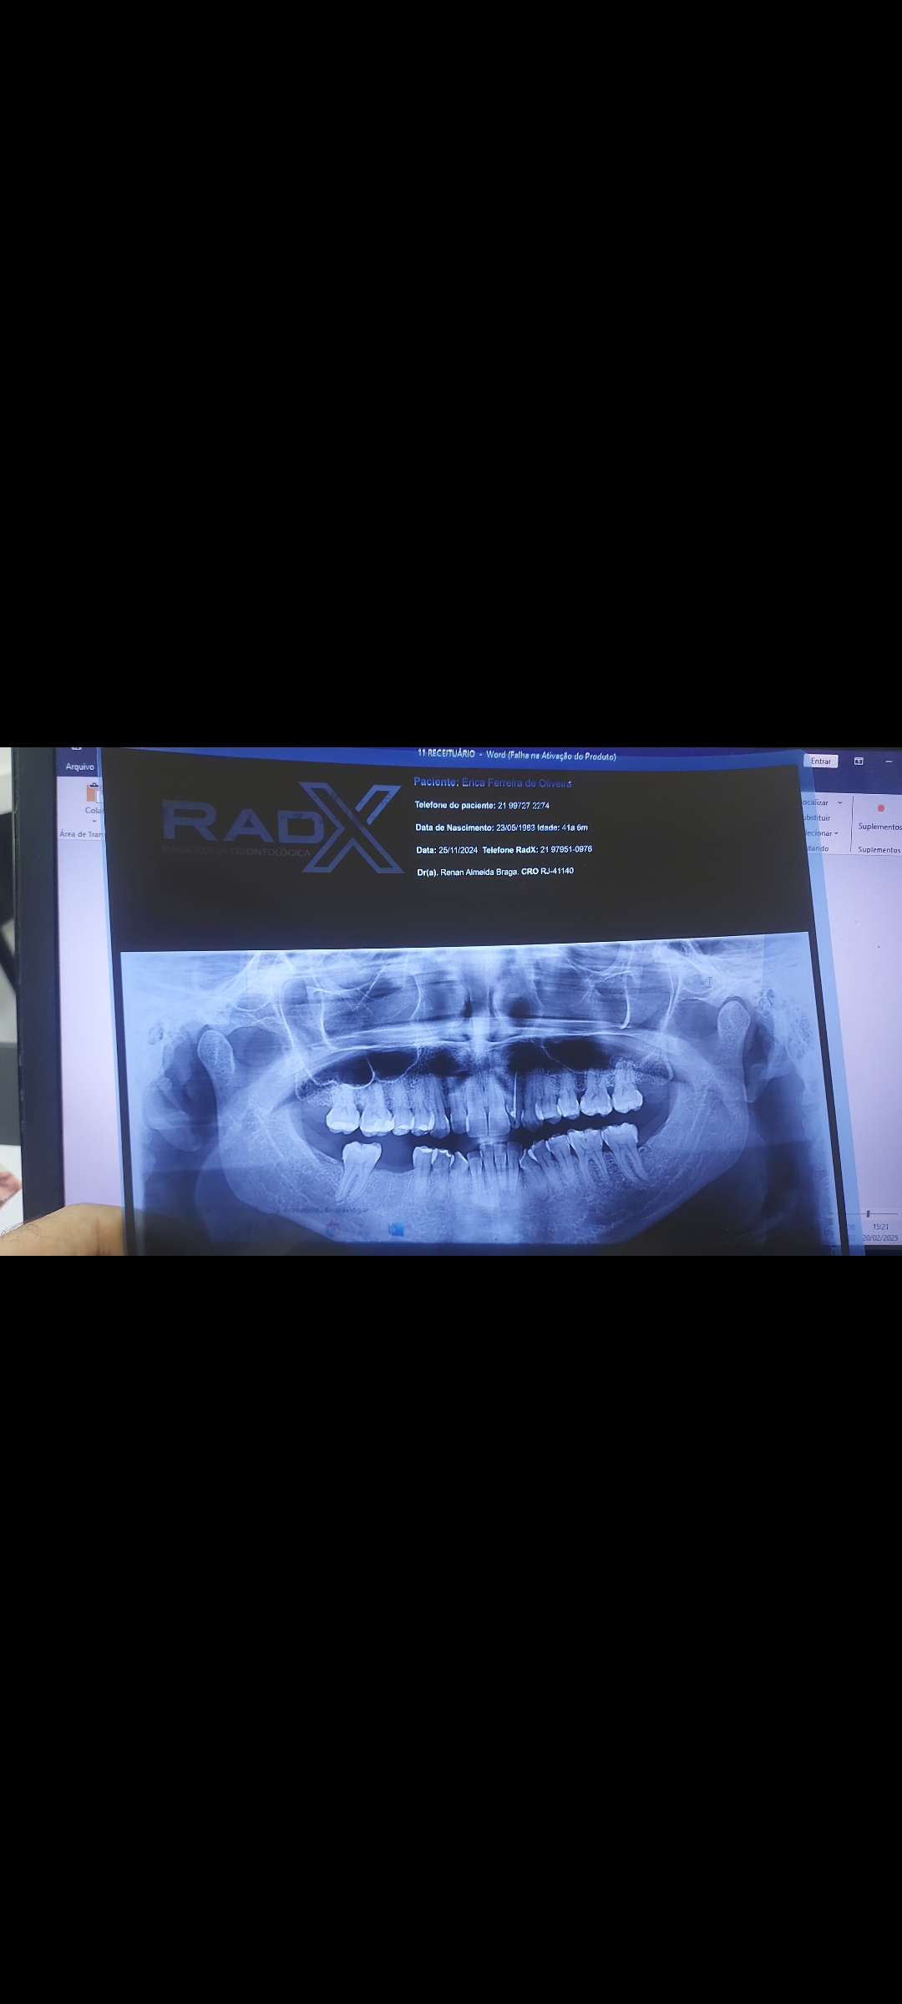Expand the Colar paste options arrow
This screenshot has height=2004, width=902.
pos(94,820)
